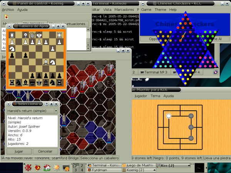Open window menu of Tablero de Ajedrez
Viewport: 231px width, 173px height.
coord(9,26)
